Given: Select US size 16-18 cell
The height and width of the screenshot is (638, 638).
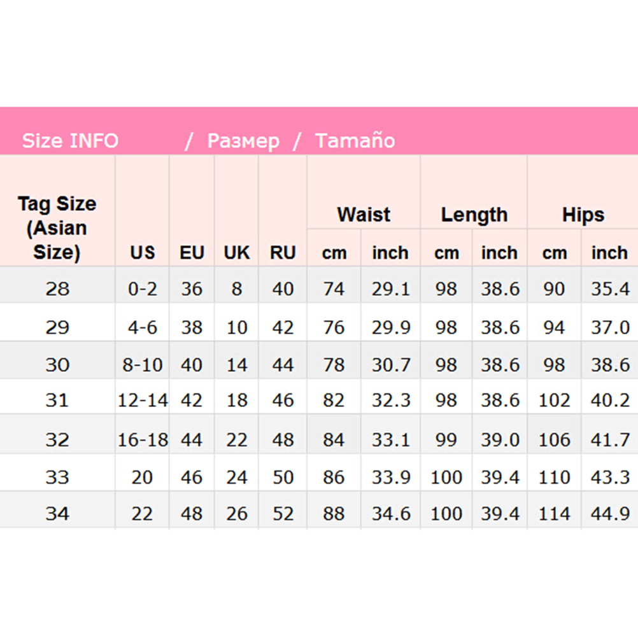Looking at the screenshot, I should click(143, 440).
